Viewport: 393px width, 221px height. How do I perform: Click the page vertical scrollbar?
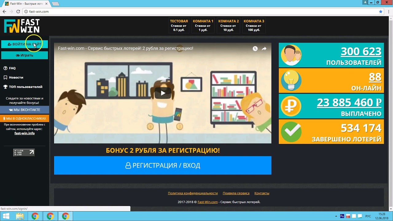391,114
